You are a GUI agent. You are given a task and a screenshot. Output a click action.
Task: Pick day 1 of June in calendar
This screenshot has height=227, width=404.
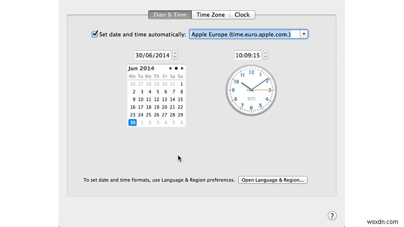[x=181, y=84]
